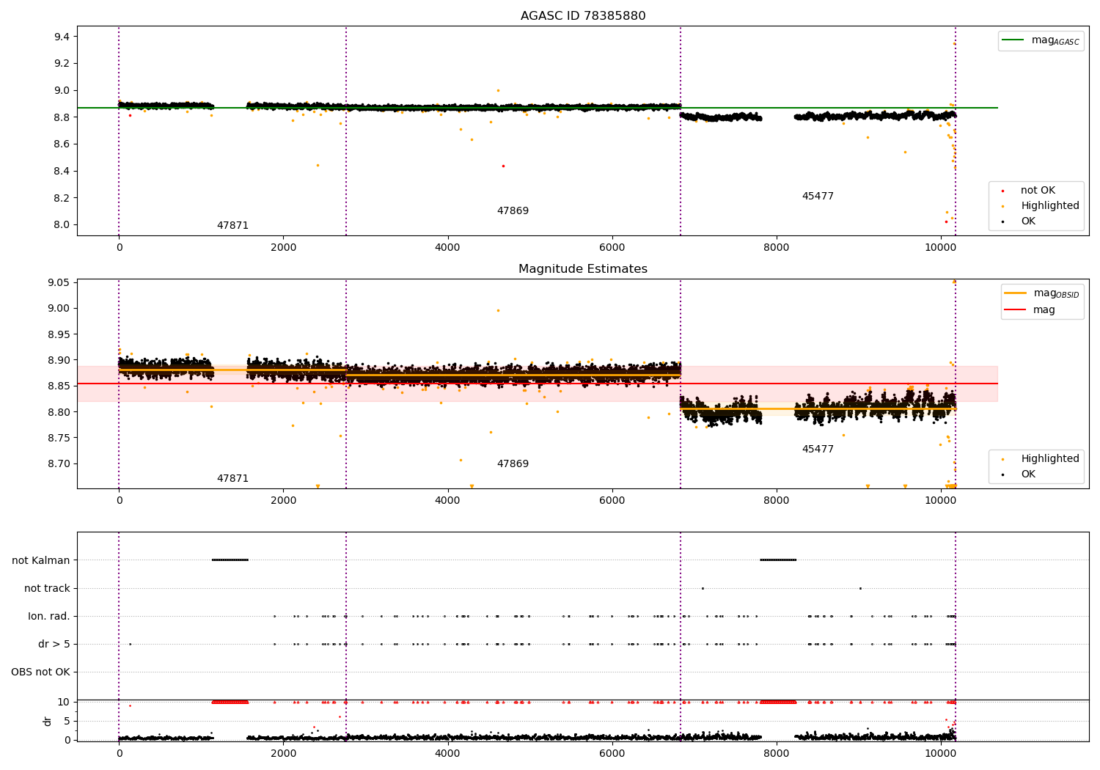This screenshot has width=1100, height=770.
Task: Select label 47871 in Magnitude Estimates plot
Action: (x=232, y=479)
